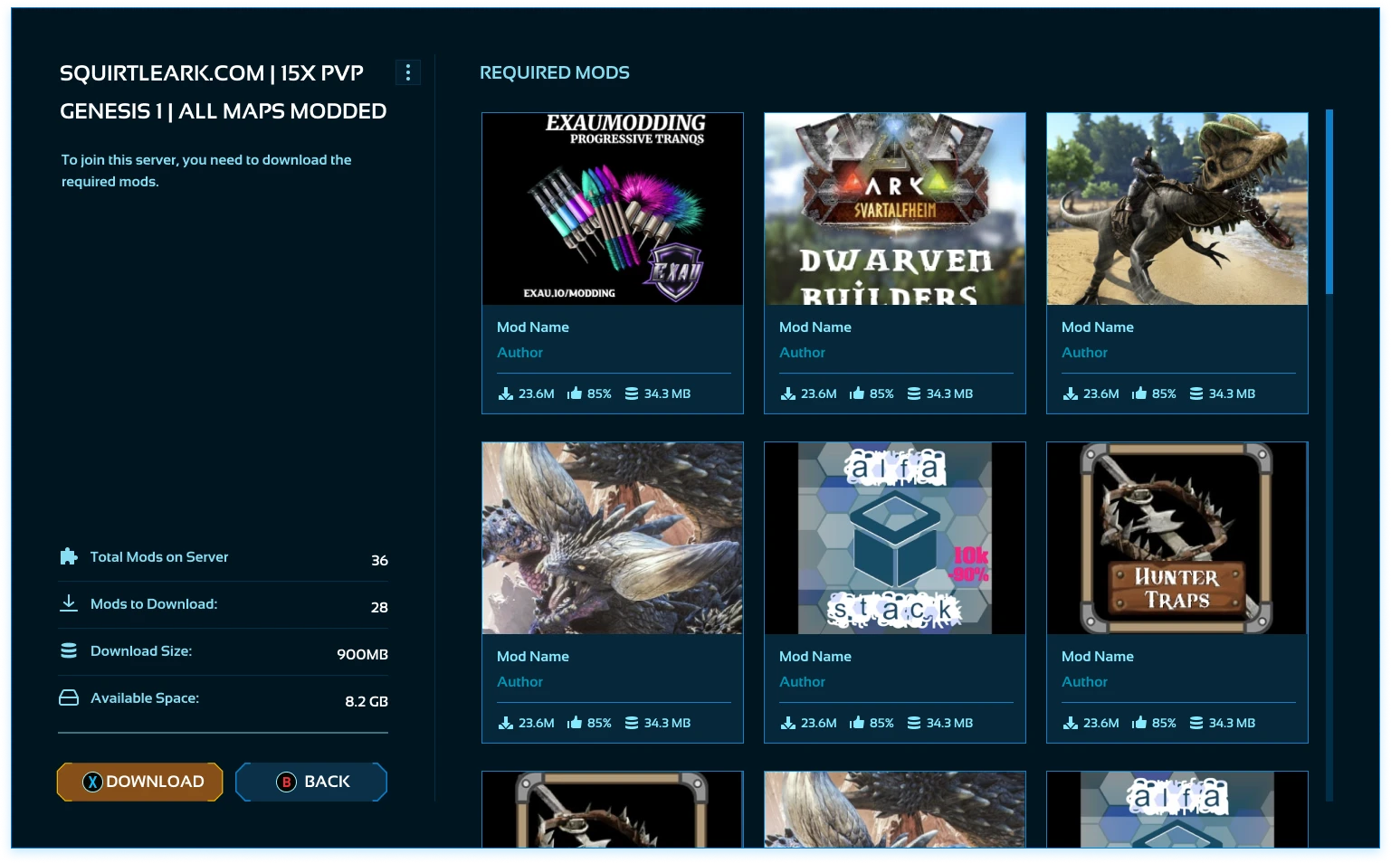Click Author on second-row feathered dragon card
Image resolution: width=1391 pixels, height=863 pixels.
coord(520,682)
